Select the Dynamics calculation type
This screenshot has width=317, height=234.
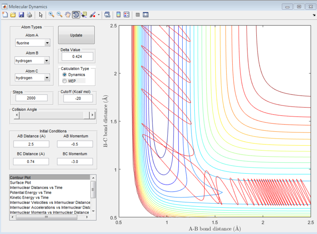pos(65,75)
